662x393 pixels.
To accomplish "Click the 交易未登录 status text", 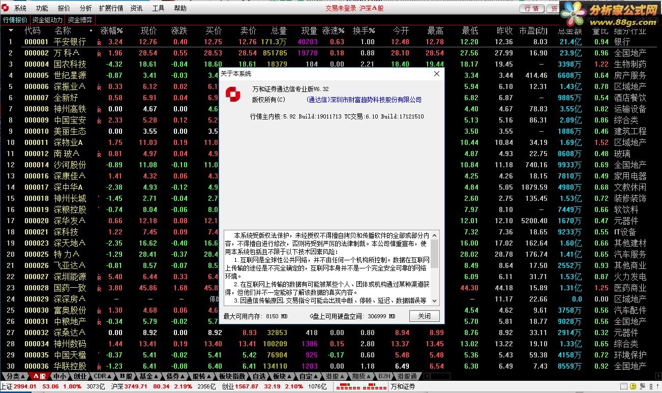I will coord(341,8).
